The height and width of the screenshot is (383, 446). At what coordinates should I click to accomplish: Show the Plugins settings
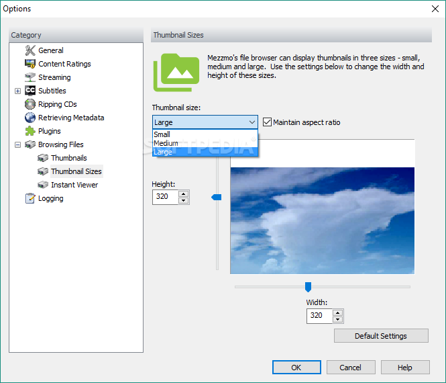[50, 131]
